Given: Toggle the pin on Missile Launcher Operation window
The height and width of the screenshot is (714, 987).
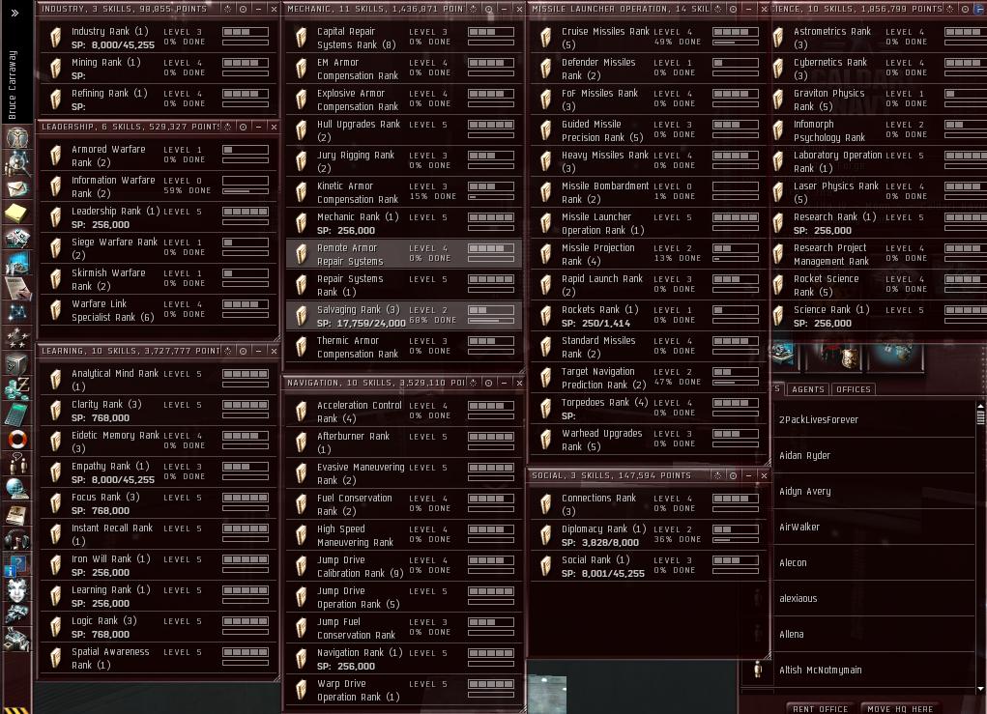Looking at the screenshot, I should tap(717, 9).
